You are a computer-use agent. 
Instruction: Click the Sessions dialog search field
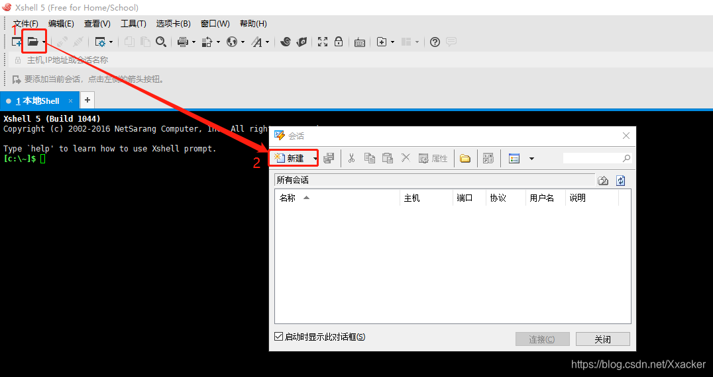pyautogui.click(x=597, y=158)
